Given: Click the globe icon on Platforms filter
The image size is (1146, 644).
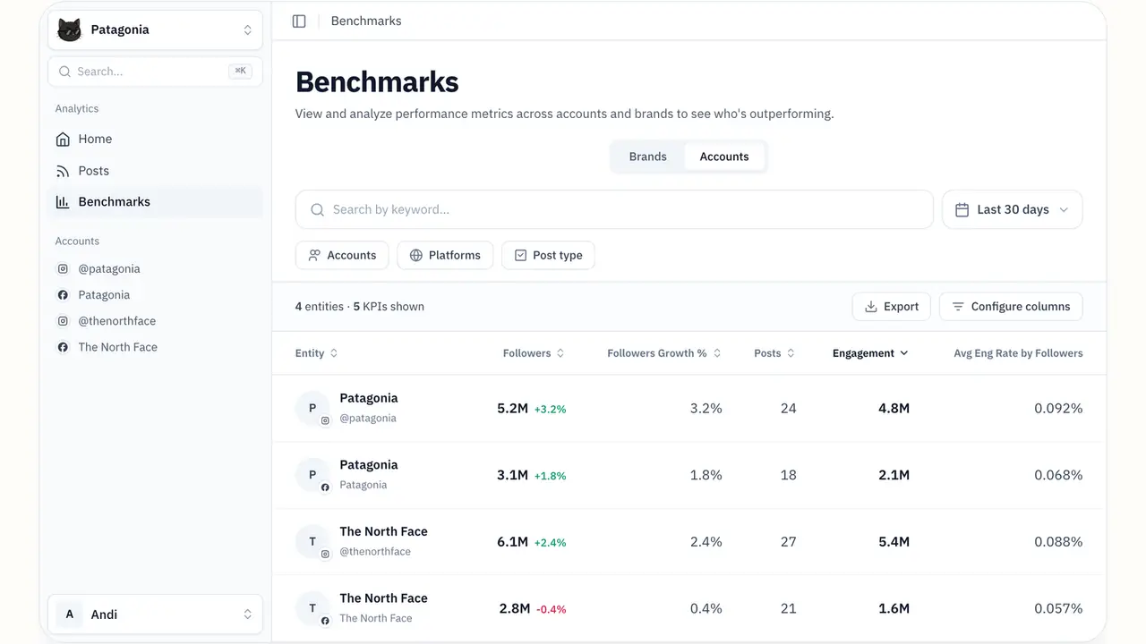Looking at the screenshot, I should (416, 255).
